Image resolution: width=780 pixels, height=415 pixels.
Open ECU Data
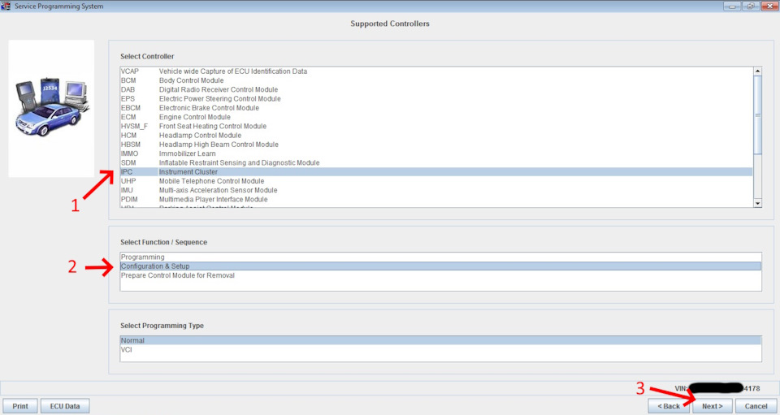click(65, 406)
